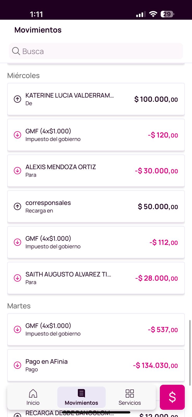This screenshot has width=192, height=417.
Task: Select the GMF tax charge of -$112,00
Action: (x=96, y=242)
